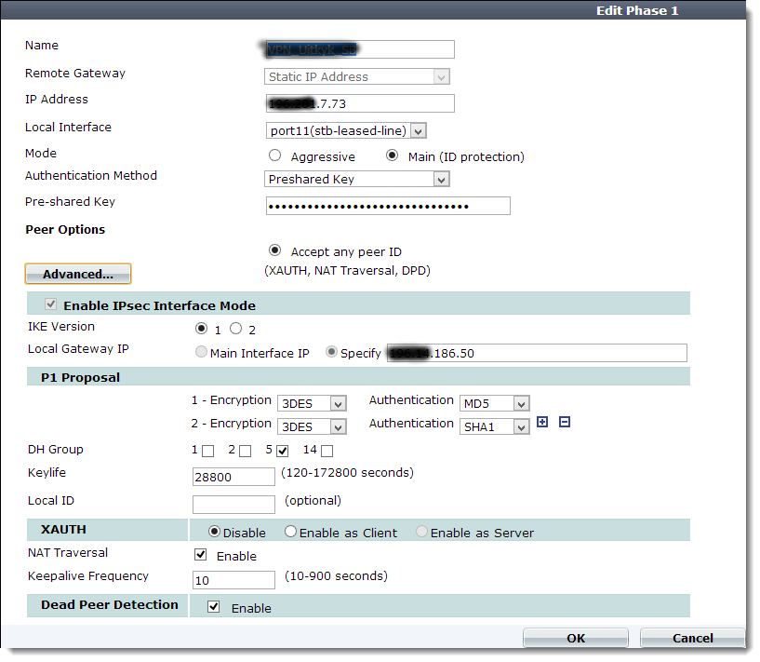Click the Keepalive Frequency field
The image size is (760, 662).
click(x=233, y=580)
